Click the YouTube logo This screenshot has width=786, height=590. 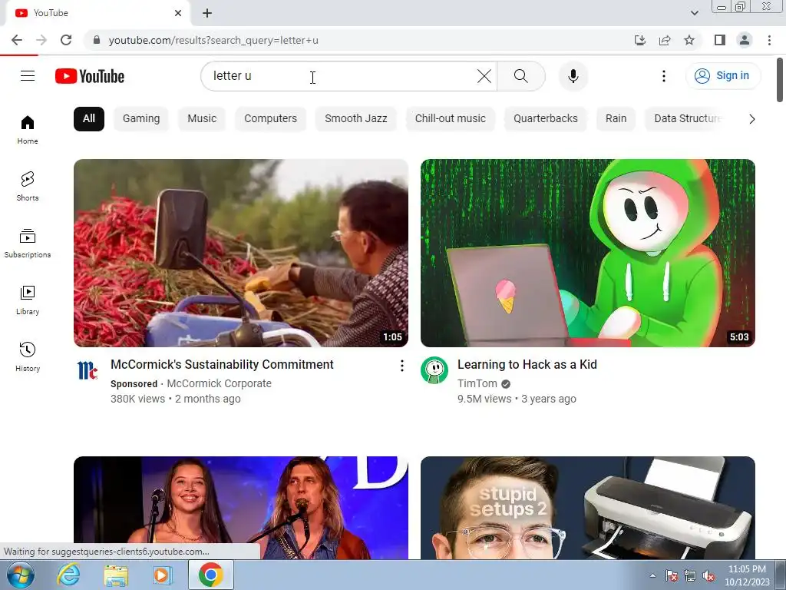click(x=90, y=76)
